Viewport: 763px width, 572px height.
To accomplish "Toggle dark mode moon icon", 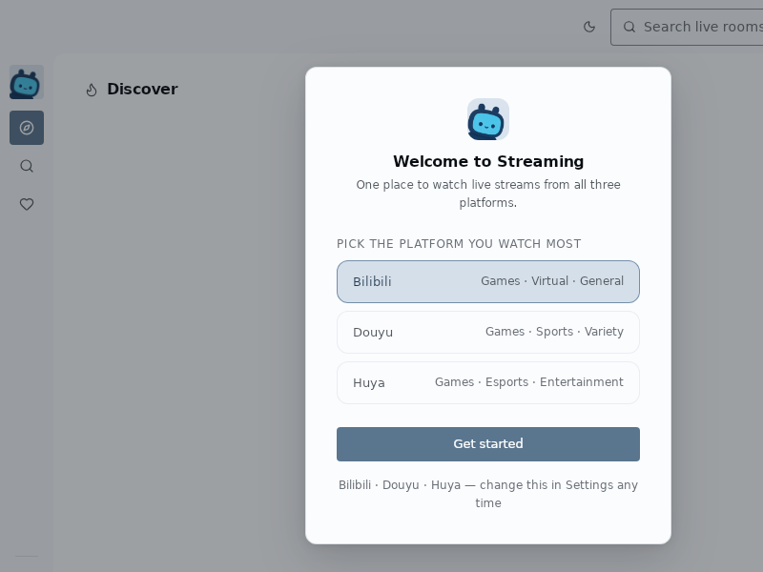I will (588, 27).
